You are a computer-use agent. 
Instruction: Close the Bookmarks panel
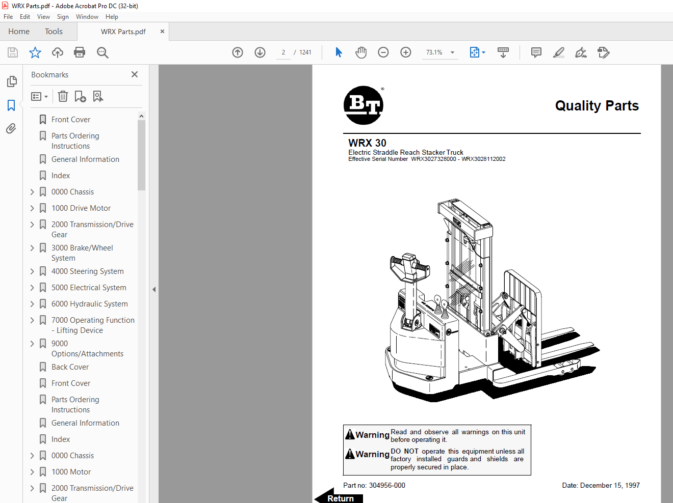coord(135,74)
